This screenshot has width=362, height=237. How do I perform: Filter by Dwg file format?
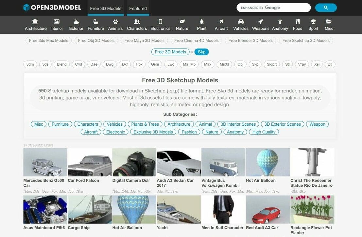110,64
